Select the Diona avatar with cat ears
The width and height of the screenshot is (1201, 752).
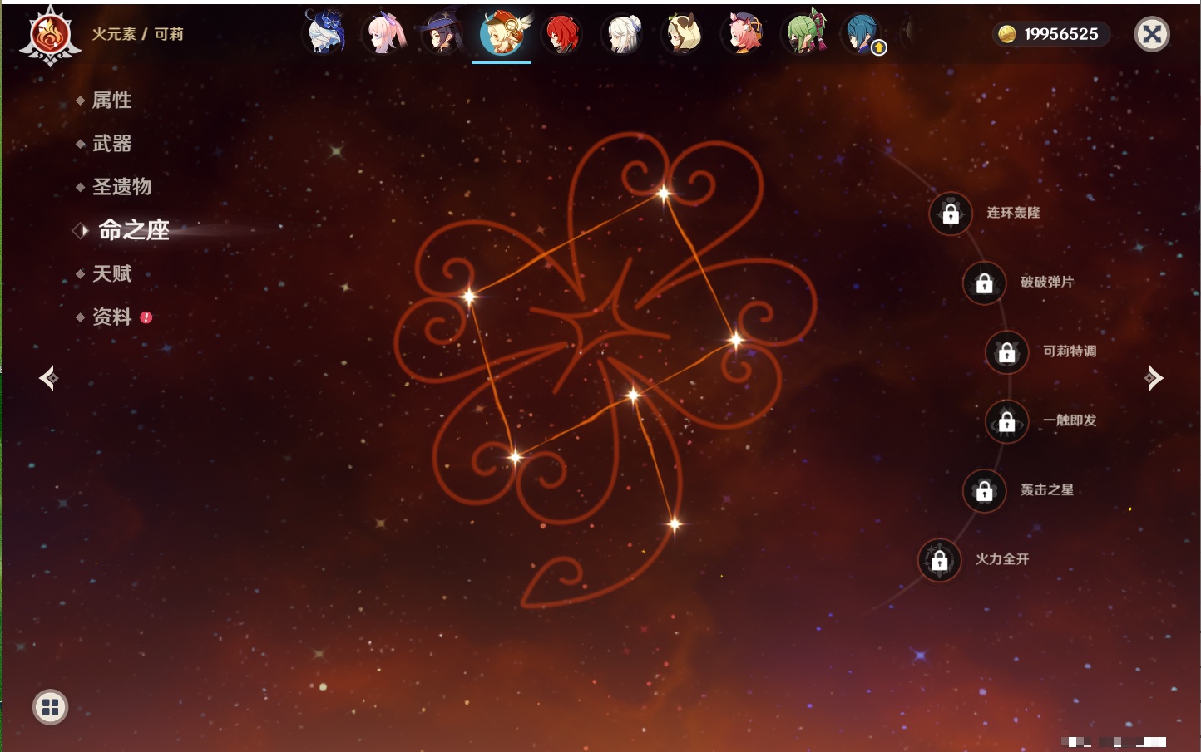point(743,33)
